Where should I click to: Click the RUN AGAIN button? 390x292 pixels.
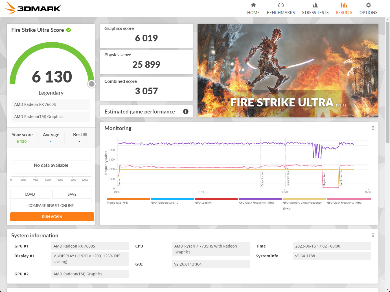[x=52, y=217]
